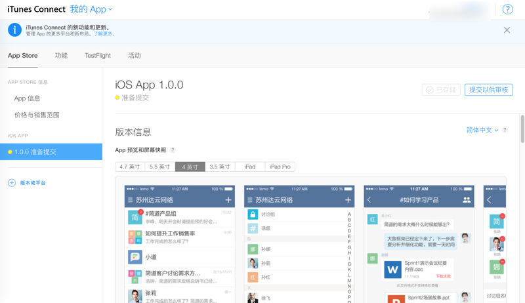Select the 4 英寸 screen size tab
The width and height of the screenshot is (525, 303).
(x=190, y=167)
